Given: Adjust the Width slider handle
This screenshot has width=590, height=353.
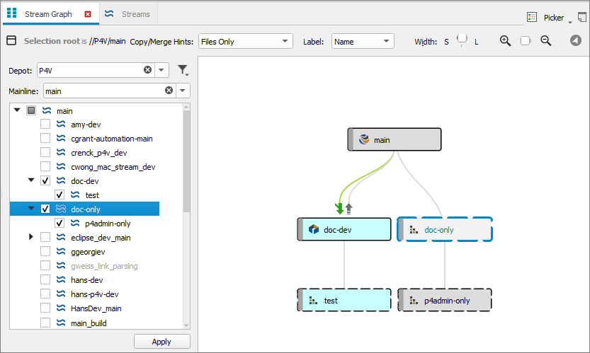Looking at the screenshot, I should tap(462, 40).
